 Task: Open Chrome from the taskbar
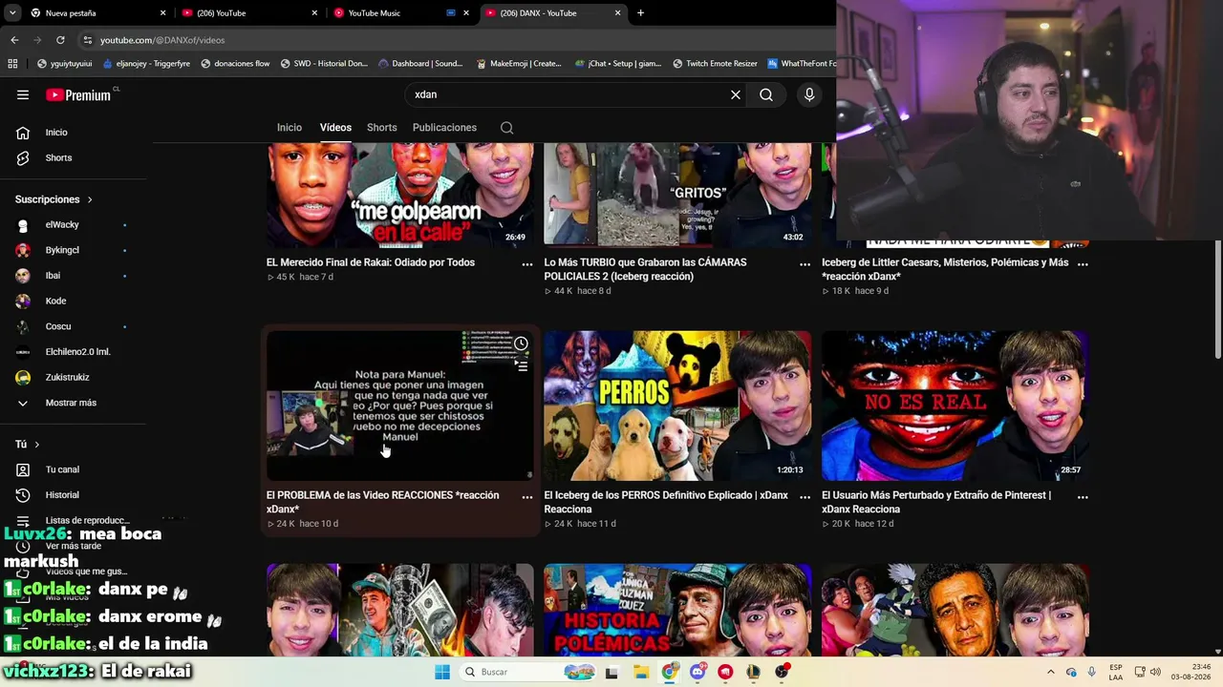coord(669,672)
